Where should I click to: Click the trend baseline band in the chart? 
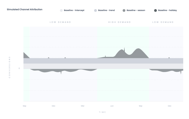tap(103, 61)
